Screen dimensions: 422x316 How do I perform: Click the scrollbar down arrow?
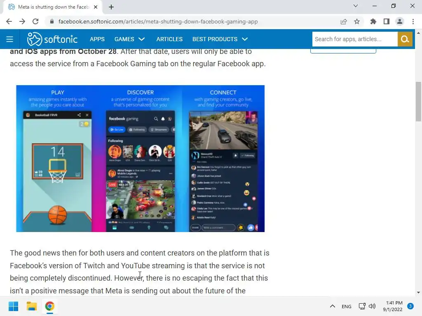pos(418,293)
